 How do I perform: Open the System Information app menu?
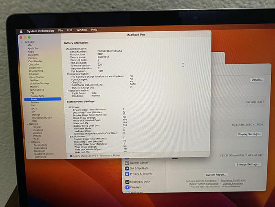tap(40, 31)
